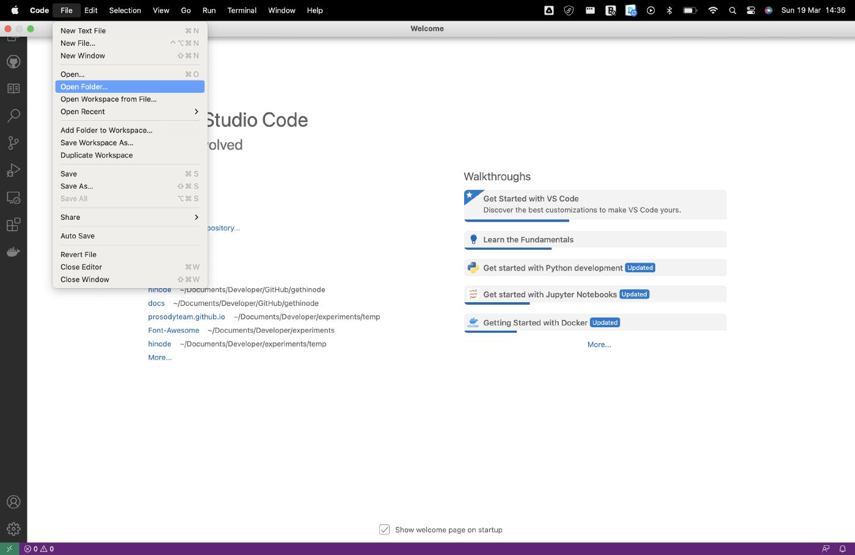Open Learn the Fundamentals walkthrough
855x555 pixels.
(595, 240)
